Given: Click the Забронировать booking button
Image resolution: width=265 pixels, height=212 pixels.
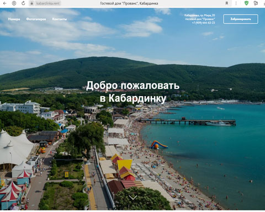Looking at the screenshot, I should point(241,19).
